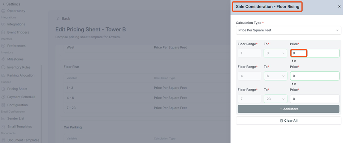Click the Milestones lightning icon
Screen dimensions: 343x143
click(3, 59)
